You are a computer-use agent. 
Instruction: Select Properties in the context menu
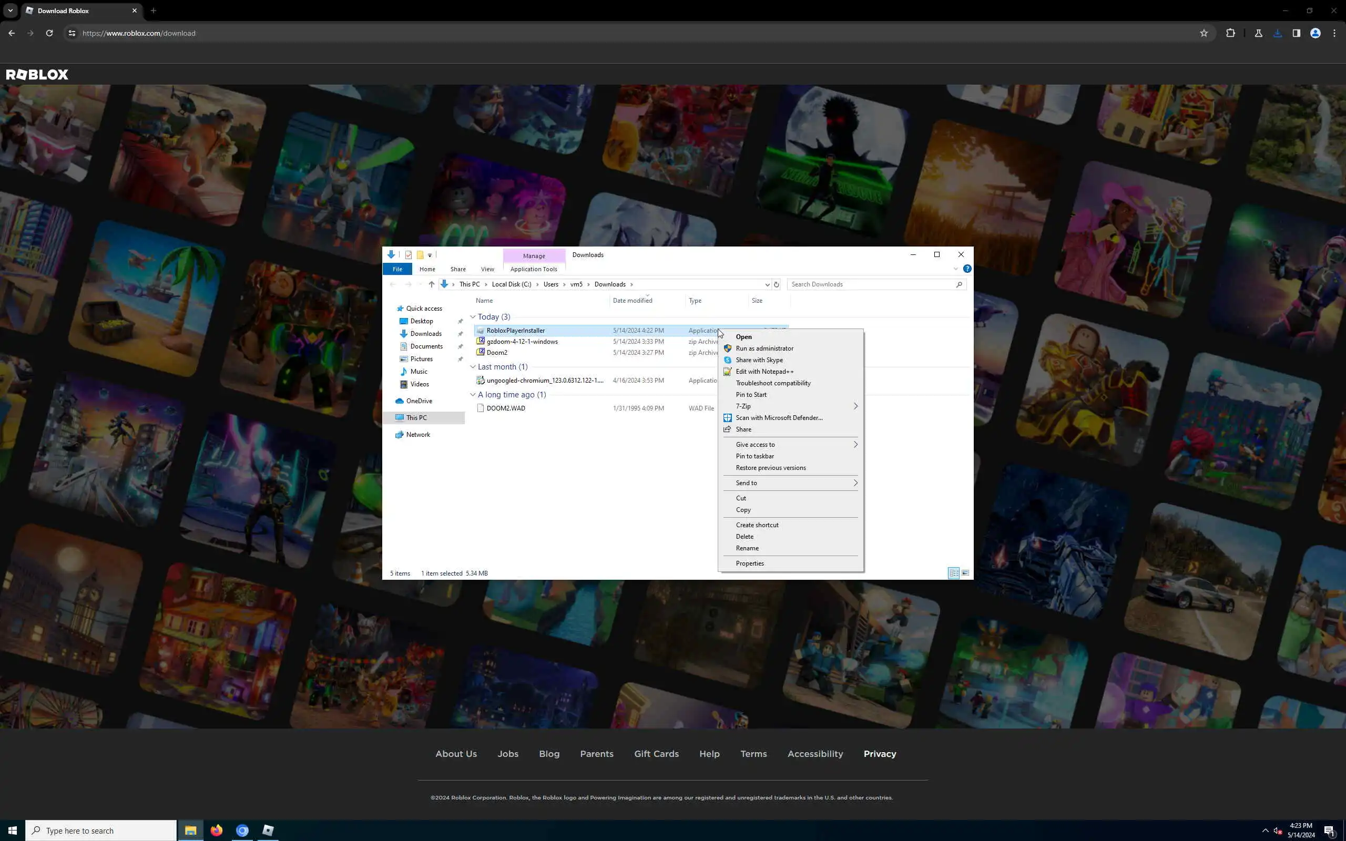(x=749, y=563)
